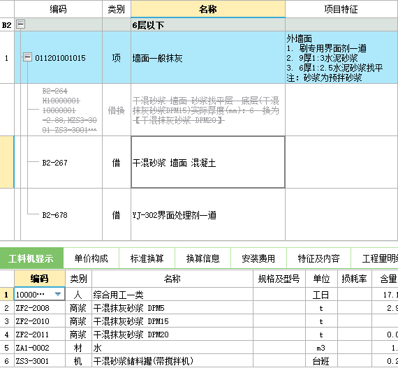This screenshot has width=398, height=382.
Task: Open the 换算信息 tab
Action: [x=202, y=258]
